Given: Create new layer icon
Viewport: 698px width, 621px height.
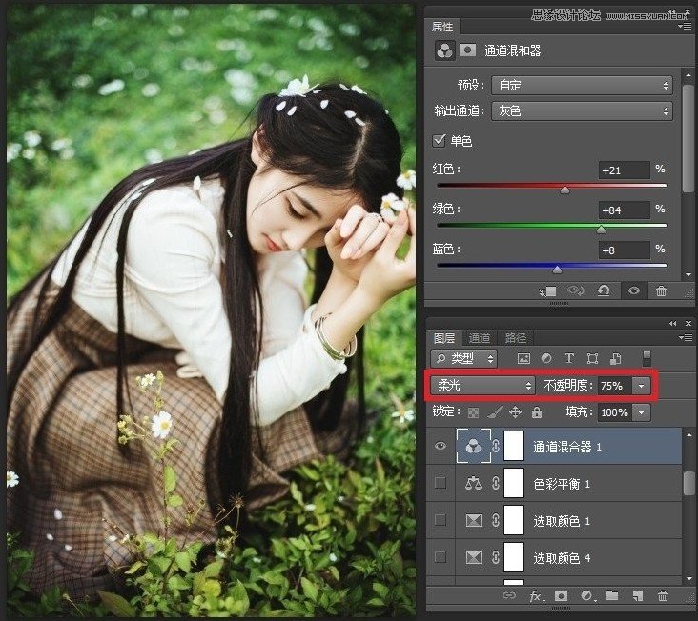Looking at the screenshot, I should click(x=638, y=595).
